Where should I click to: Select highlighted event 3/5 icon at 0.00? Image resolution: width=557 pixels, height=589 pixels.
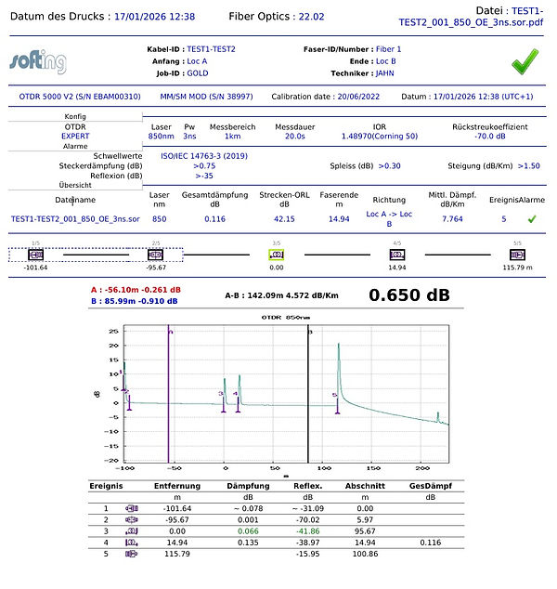coord(277,255)
